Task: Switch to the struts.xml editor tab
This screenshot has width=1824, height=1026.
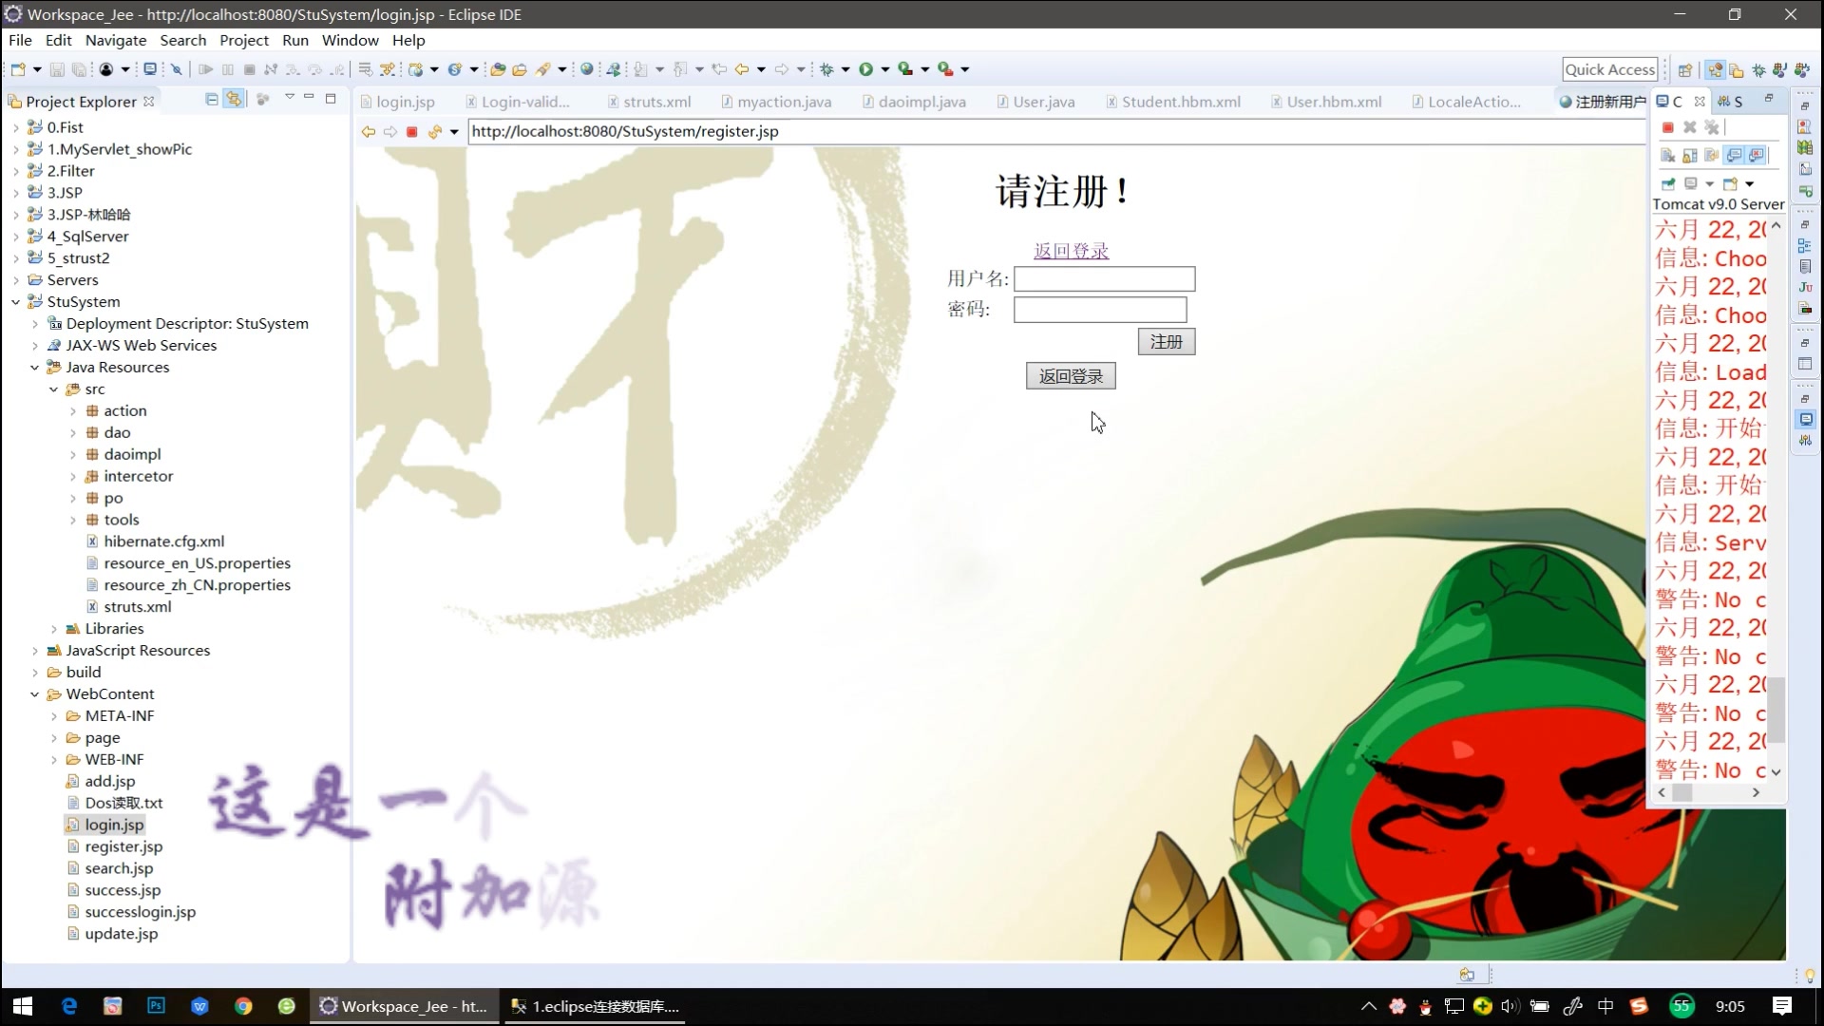Action: pyautogui.click(x=655, y=102)
